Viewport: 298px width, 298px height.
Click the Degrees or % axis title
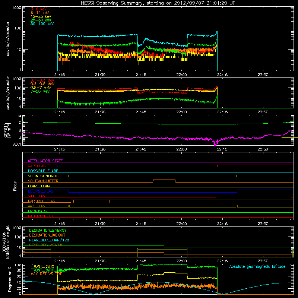click(x=10, y=279)
